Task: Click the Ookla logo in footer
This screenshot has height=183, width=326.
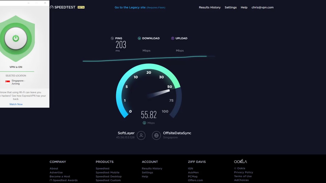Action: tap(240, 162)
